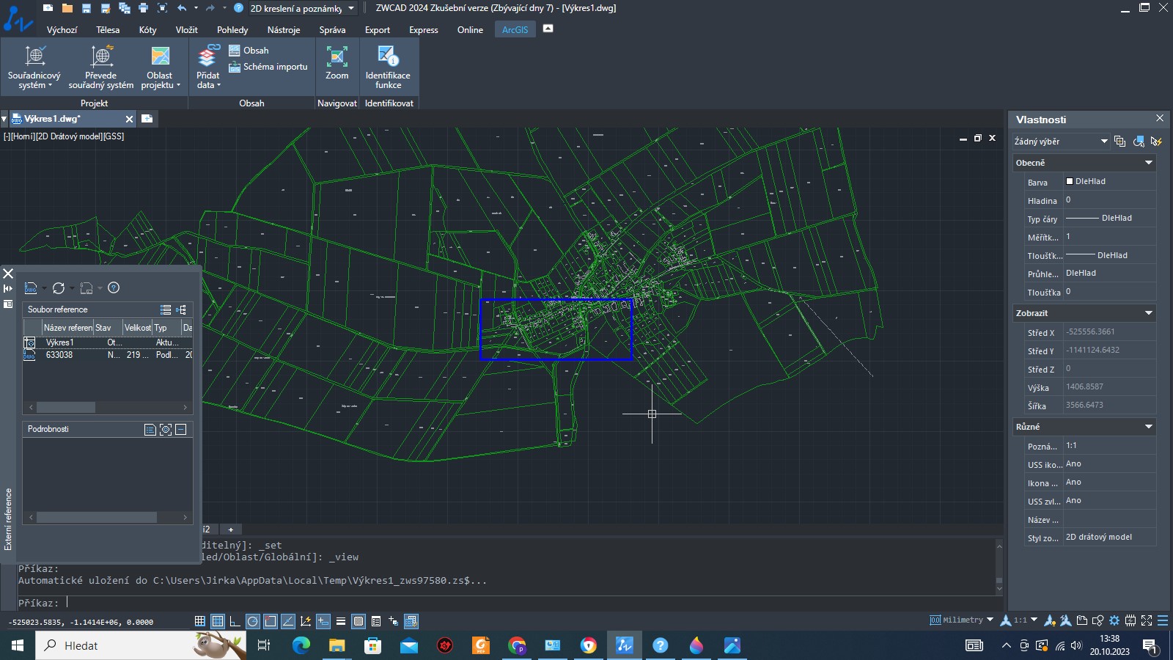Image resolution: width=1173 pixels, height=660 pixels.
Task: Toggle transparency display in status bar
Action: point(358,621)
